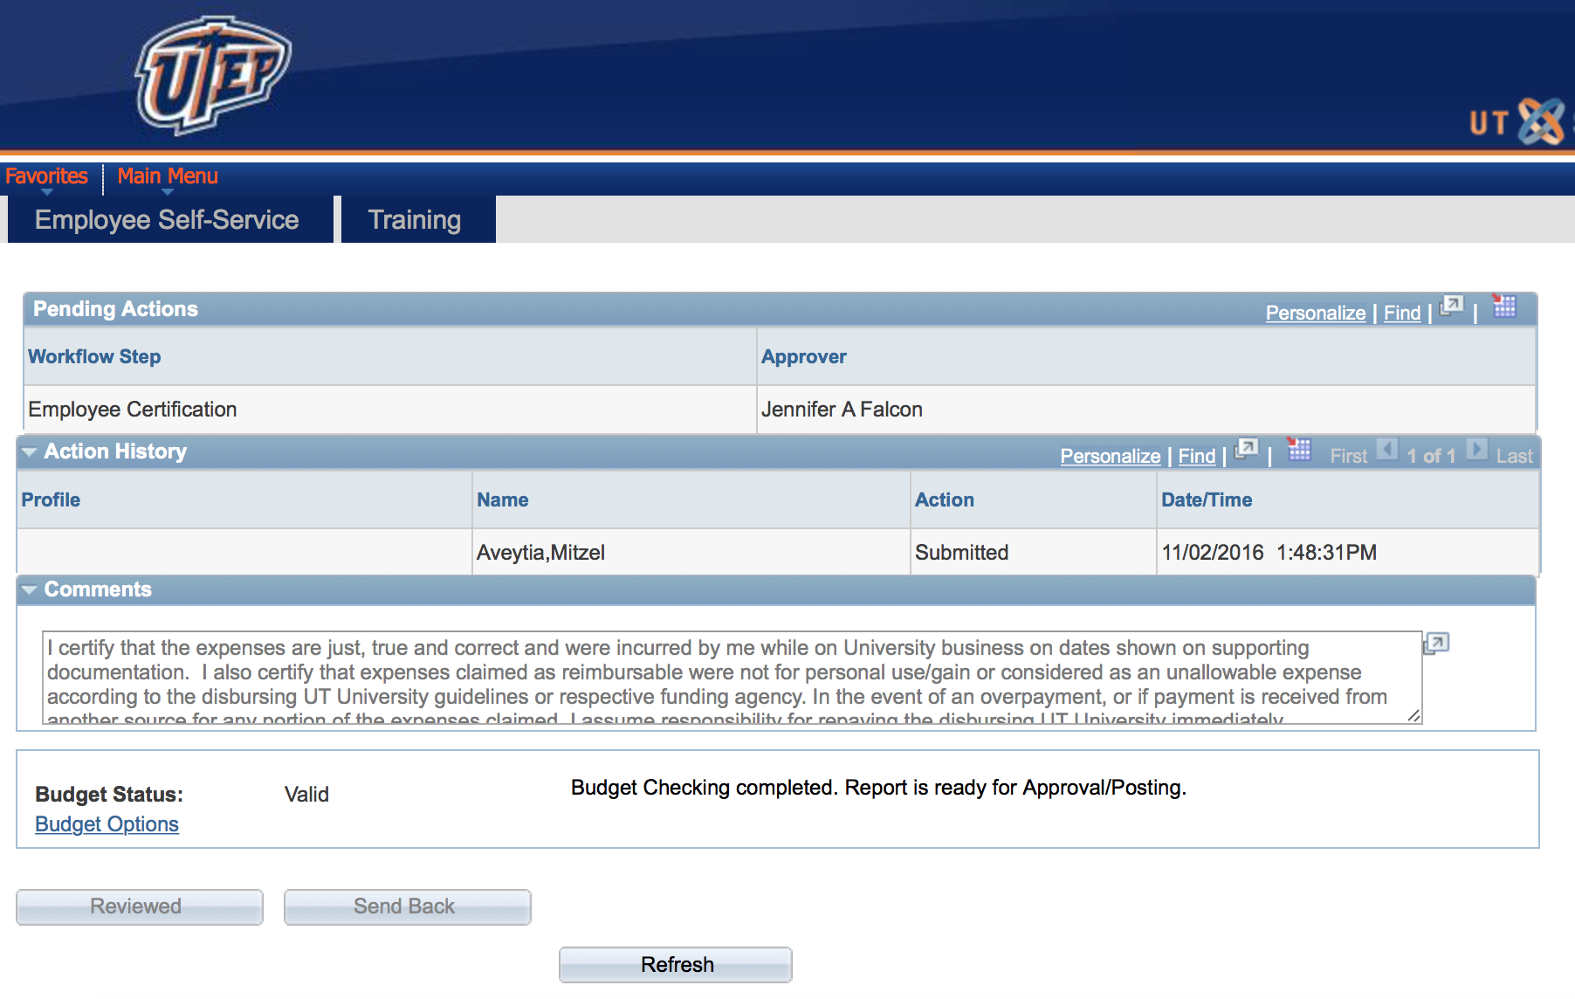Click the Send Back button
The height and width of the screenshot is (999, 1575).
pyautogui.click(x=407, y=906)
